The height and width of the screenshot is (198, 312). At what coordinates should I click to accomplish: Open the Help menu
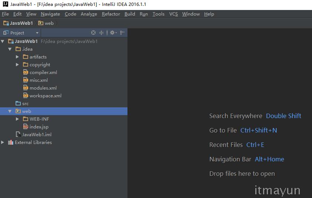tap(209, 14)
